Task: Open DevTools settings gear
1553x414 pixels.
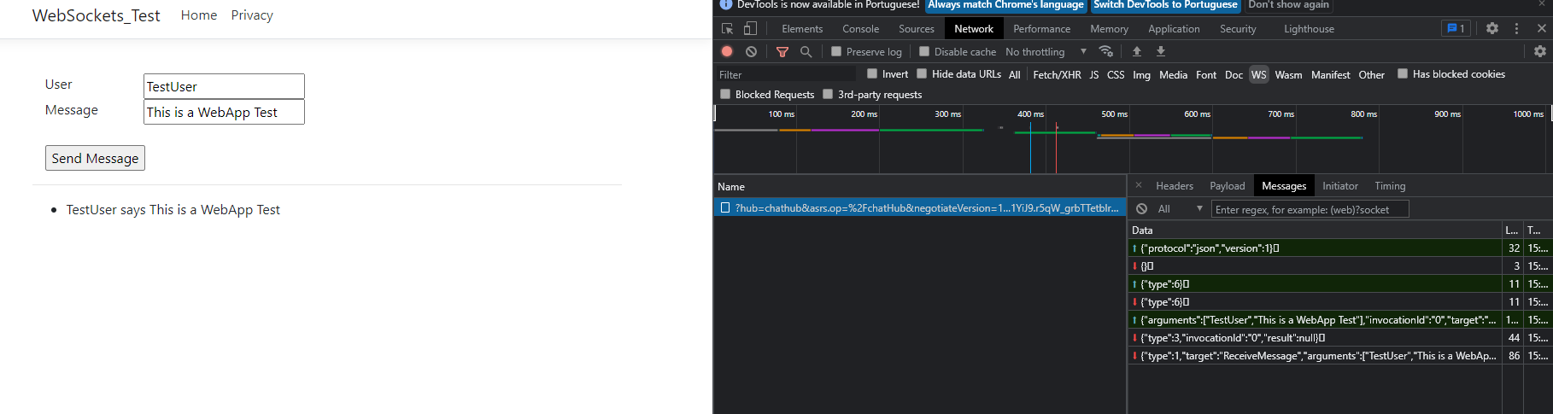Action: tap(1491, 28)
